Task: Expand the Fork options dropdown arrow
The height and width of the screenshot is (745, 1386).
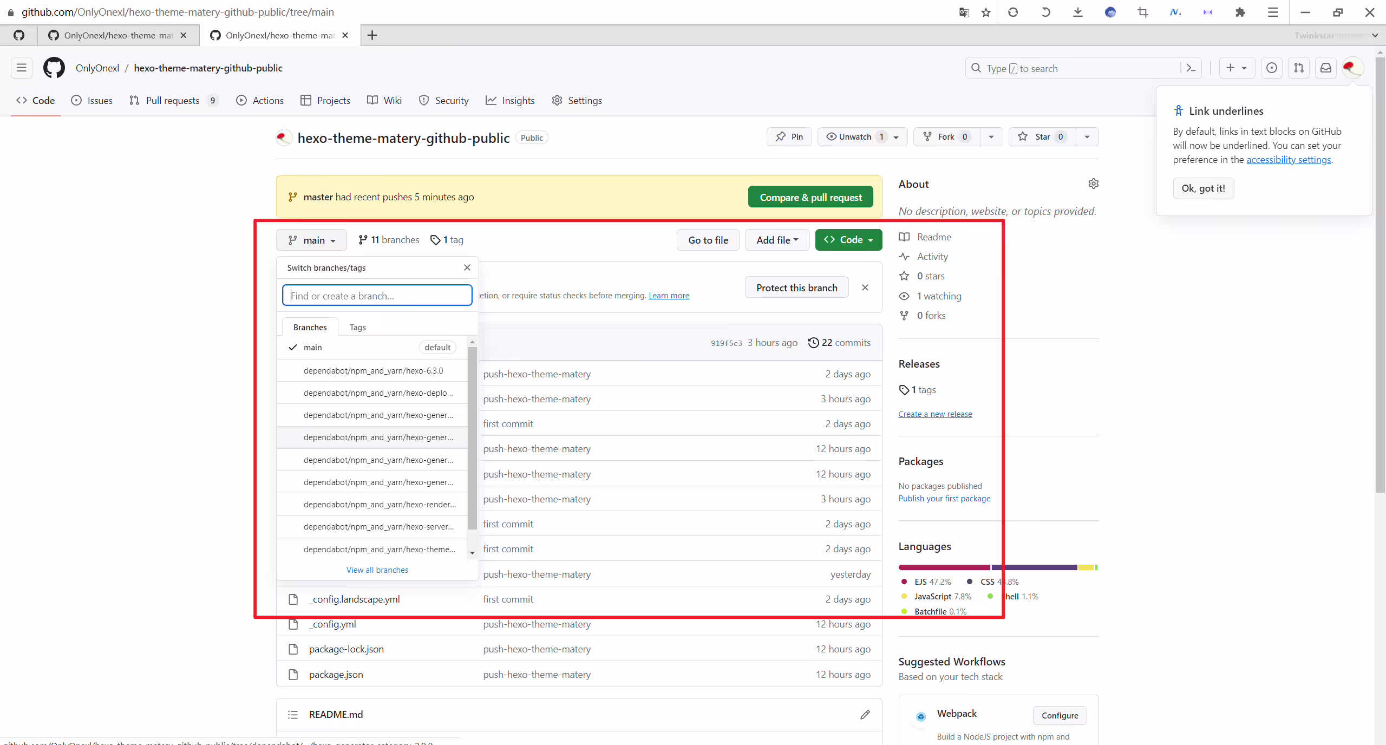Action: click(x=991, y=136)
